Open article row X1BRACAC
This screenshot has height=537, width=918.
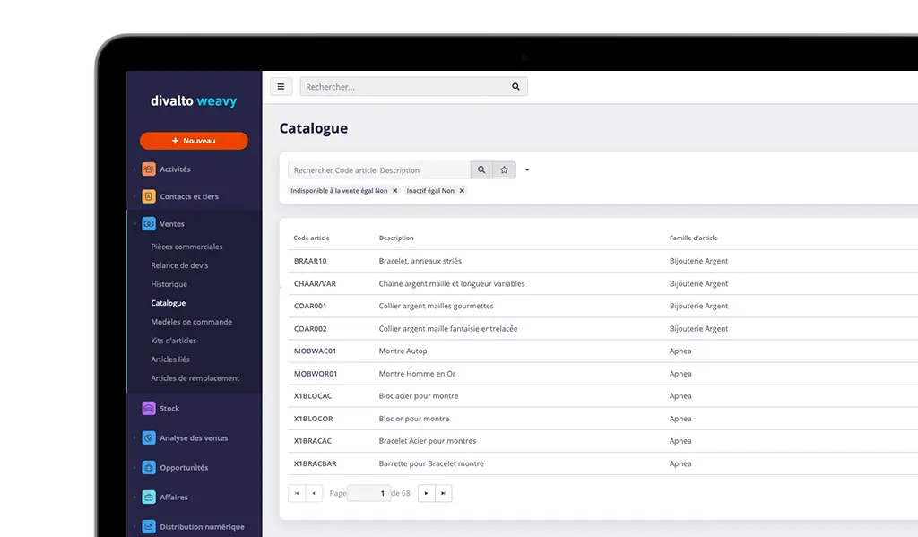pyautogui.click(x=603, y=441)
